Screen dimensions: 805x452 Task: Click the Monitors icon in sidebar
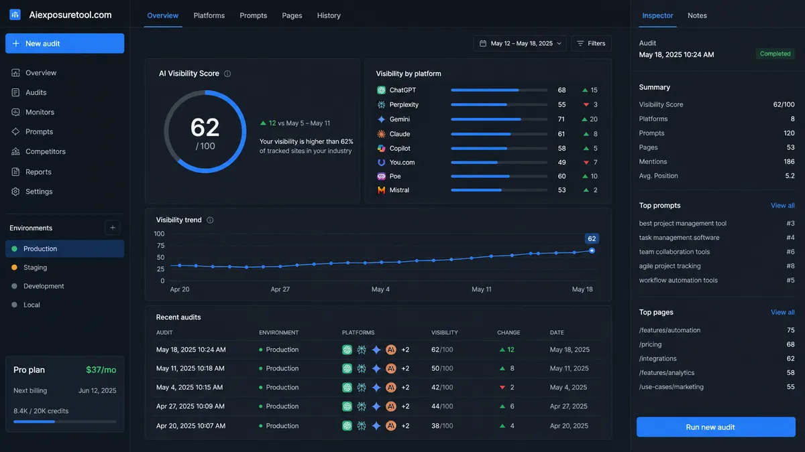pyautogui.click(x=15, y=112)
